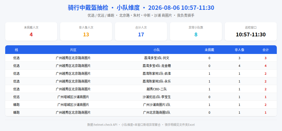This screenshot has width=282, height=131.
Task: Click 优选 in the 越秀CBD-二队 row
Action: pyautogui.click(x=16, y=89)
